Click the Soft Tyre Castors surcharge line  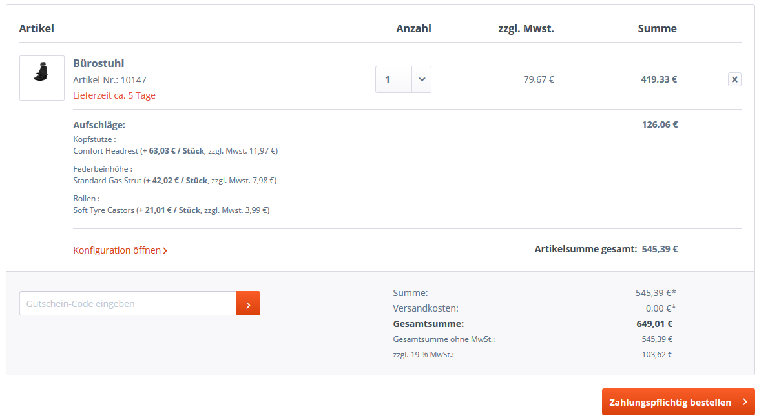171,210
